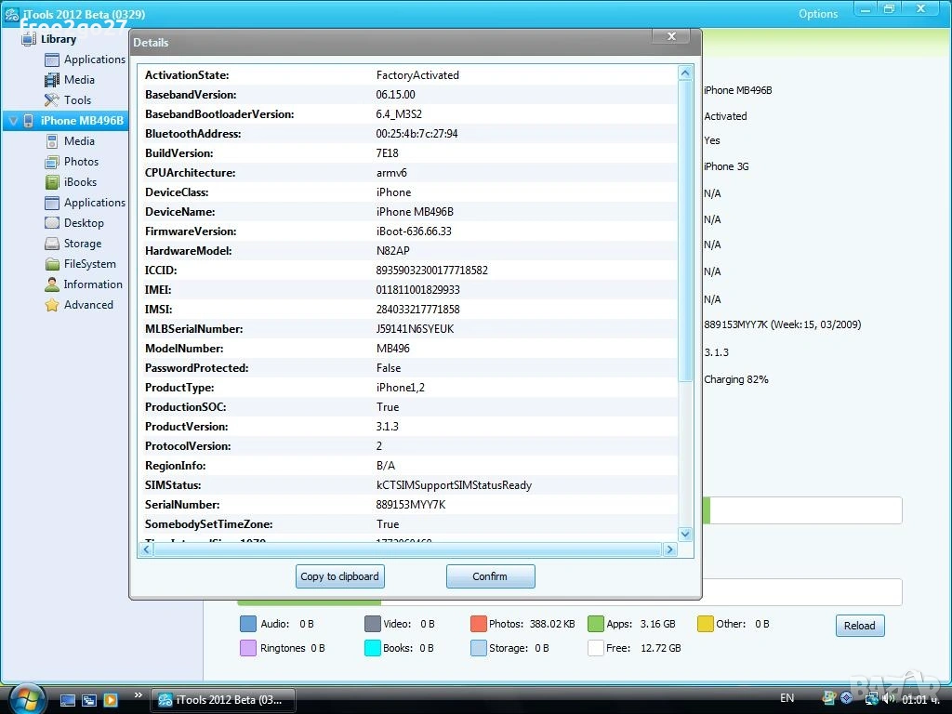This screenshot has width=952, height=714.
Task: Collapse the iPhone MB496B device tree
Action: (12, 121)
